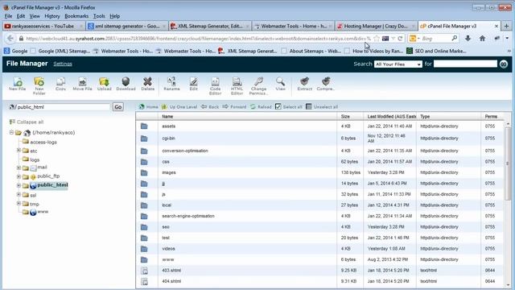This screenshot has height=290, width=515.
Task: Open the History menu
Action: [51, 16]
